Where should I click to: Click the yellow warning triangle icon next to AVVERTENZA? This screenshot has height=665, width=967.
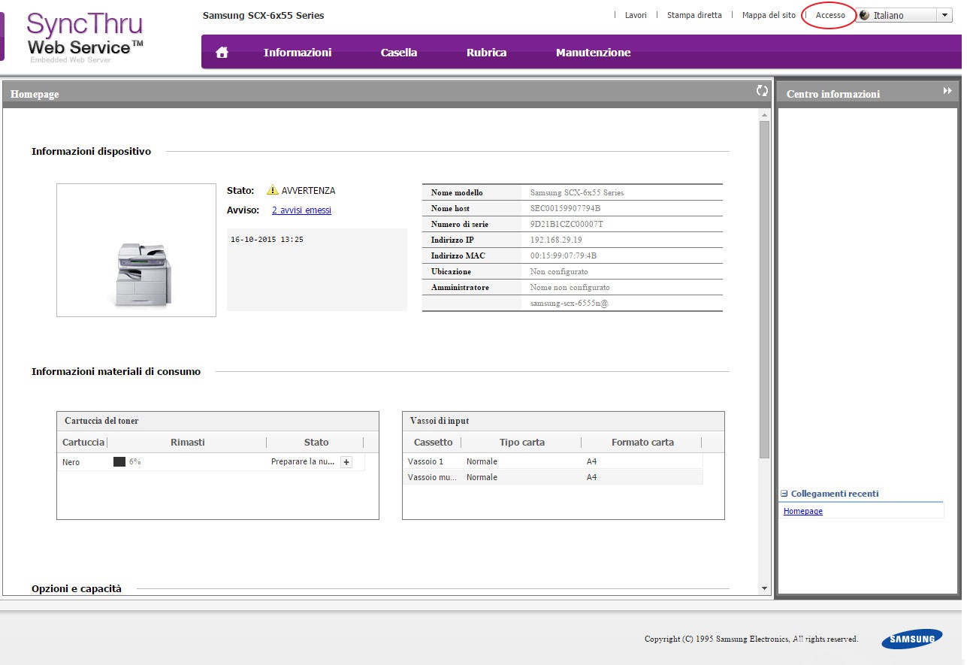pos(272,190)
